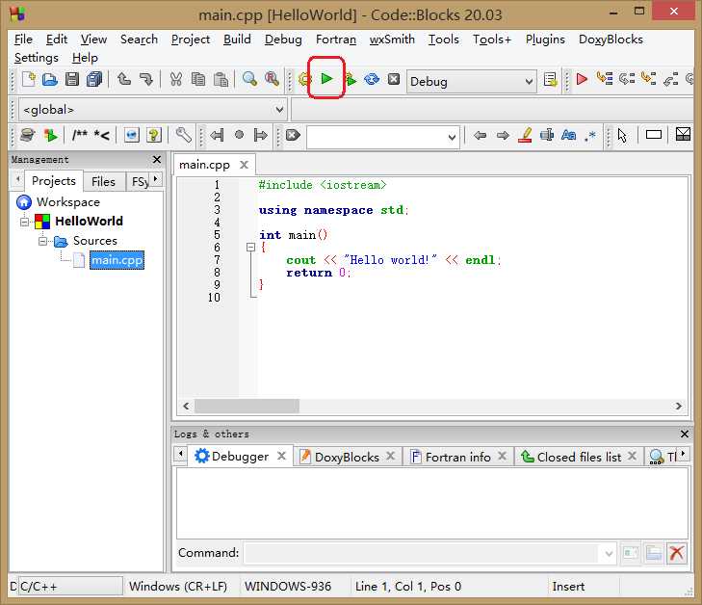Screen dimensions: 702x605
Task: Click the DoxyBlocks line comment icon
Action: 102,134
